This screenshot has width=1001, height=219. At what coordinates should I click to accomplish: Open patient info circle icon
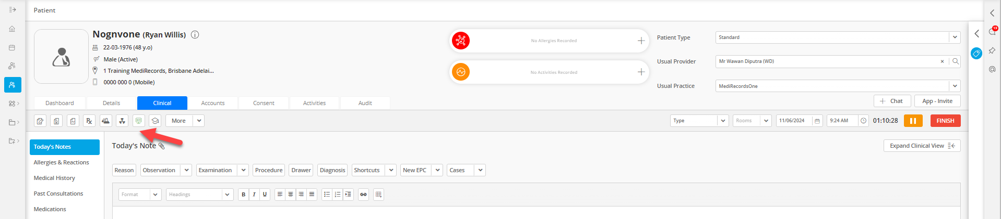(x=195, y=35)
